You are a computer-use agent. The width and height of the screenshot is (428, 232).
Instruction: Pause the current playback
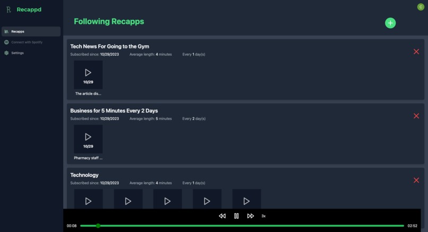236,216
